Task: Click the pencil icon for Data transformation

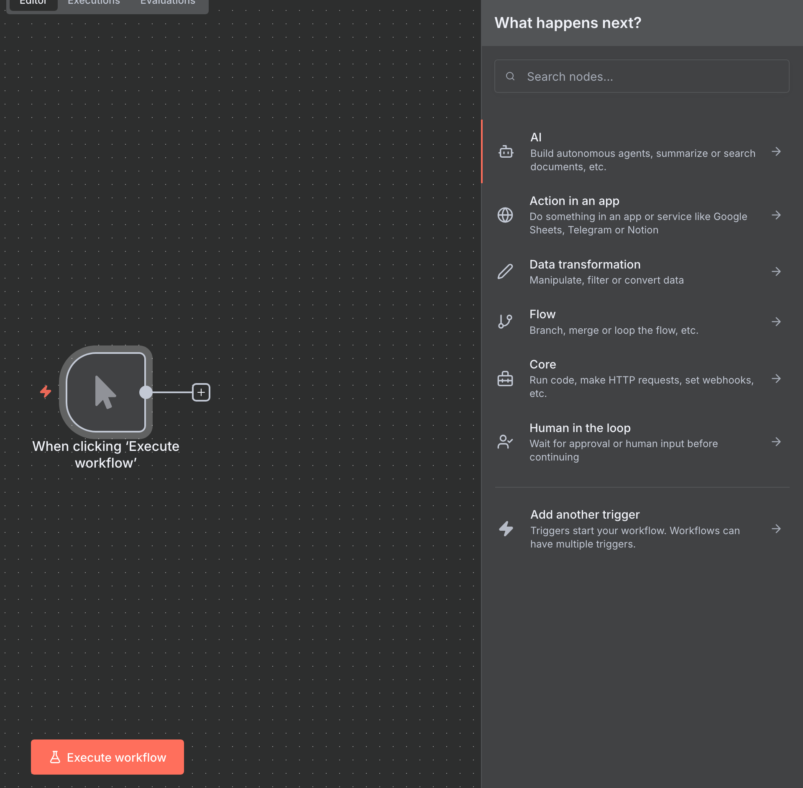Action: [x=505, y=271]
